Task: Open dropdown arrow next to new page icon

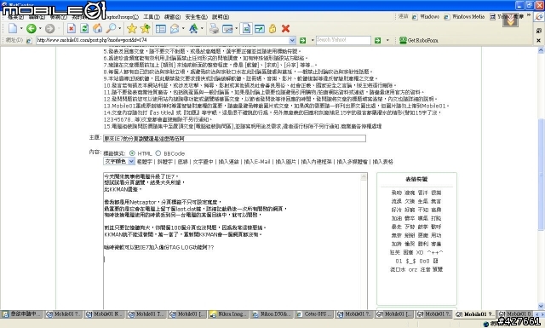Action: click(x=21, y=28)
